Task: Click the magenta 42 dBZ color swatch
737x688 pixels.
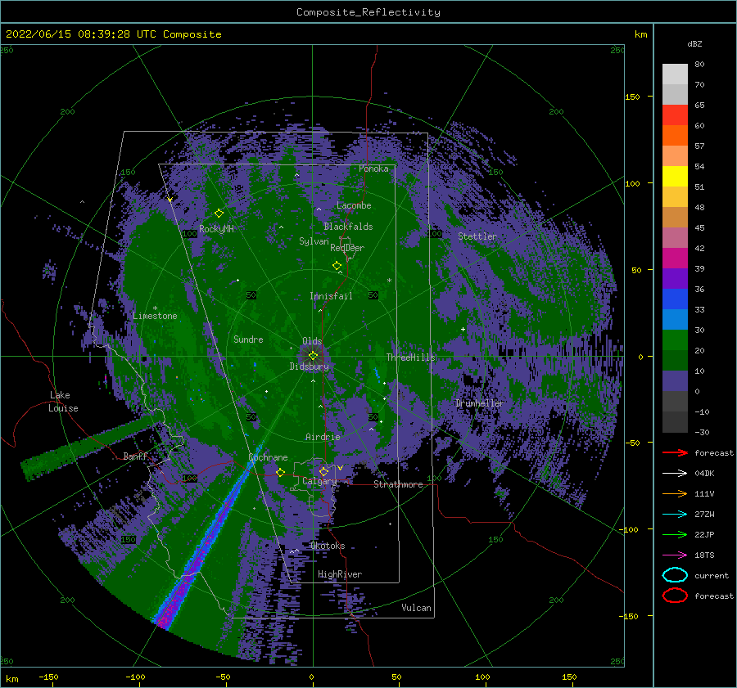Action: [675, 258]
